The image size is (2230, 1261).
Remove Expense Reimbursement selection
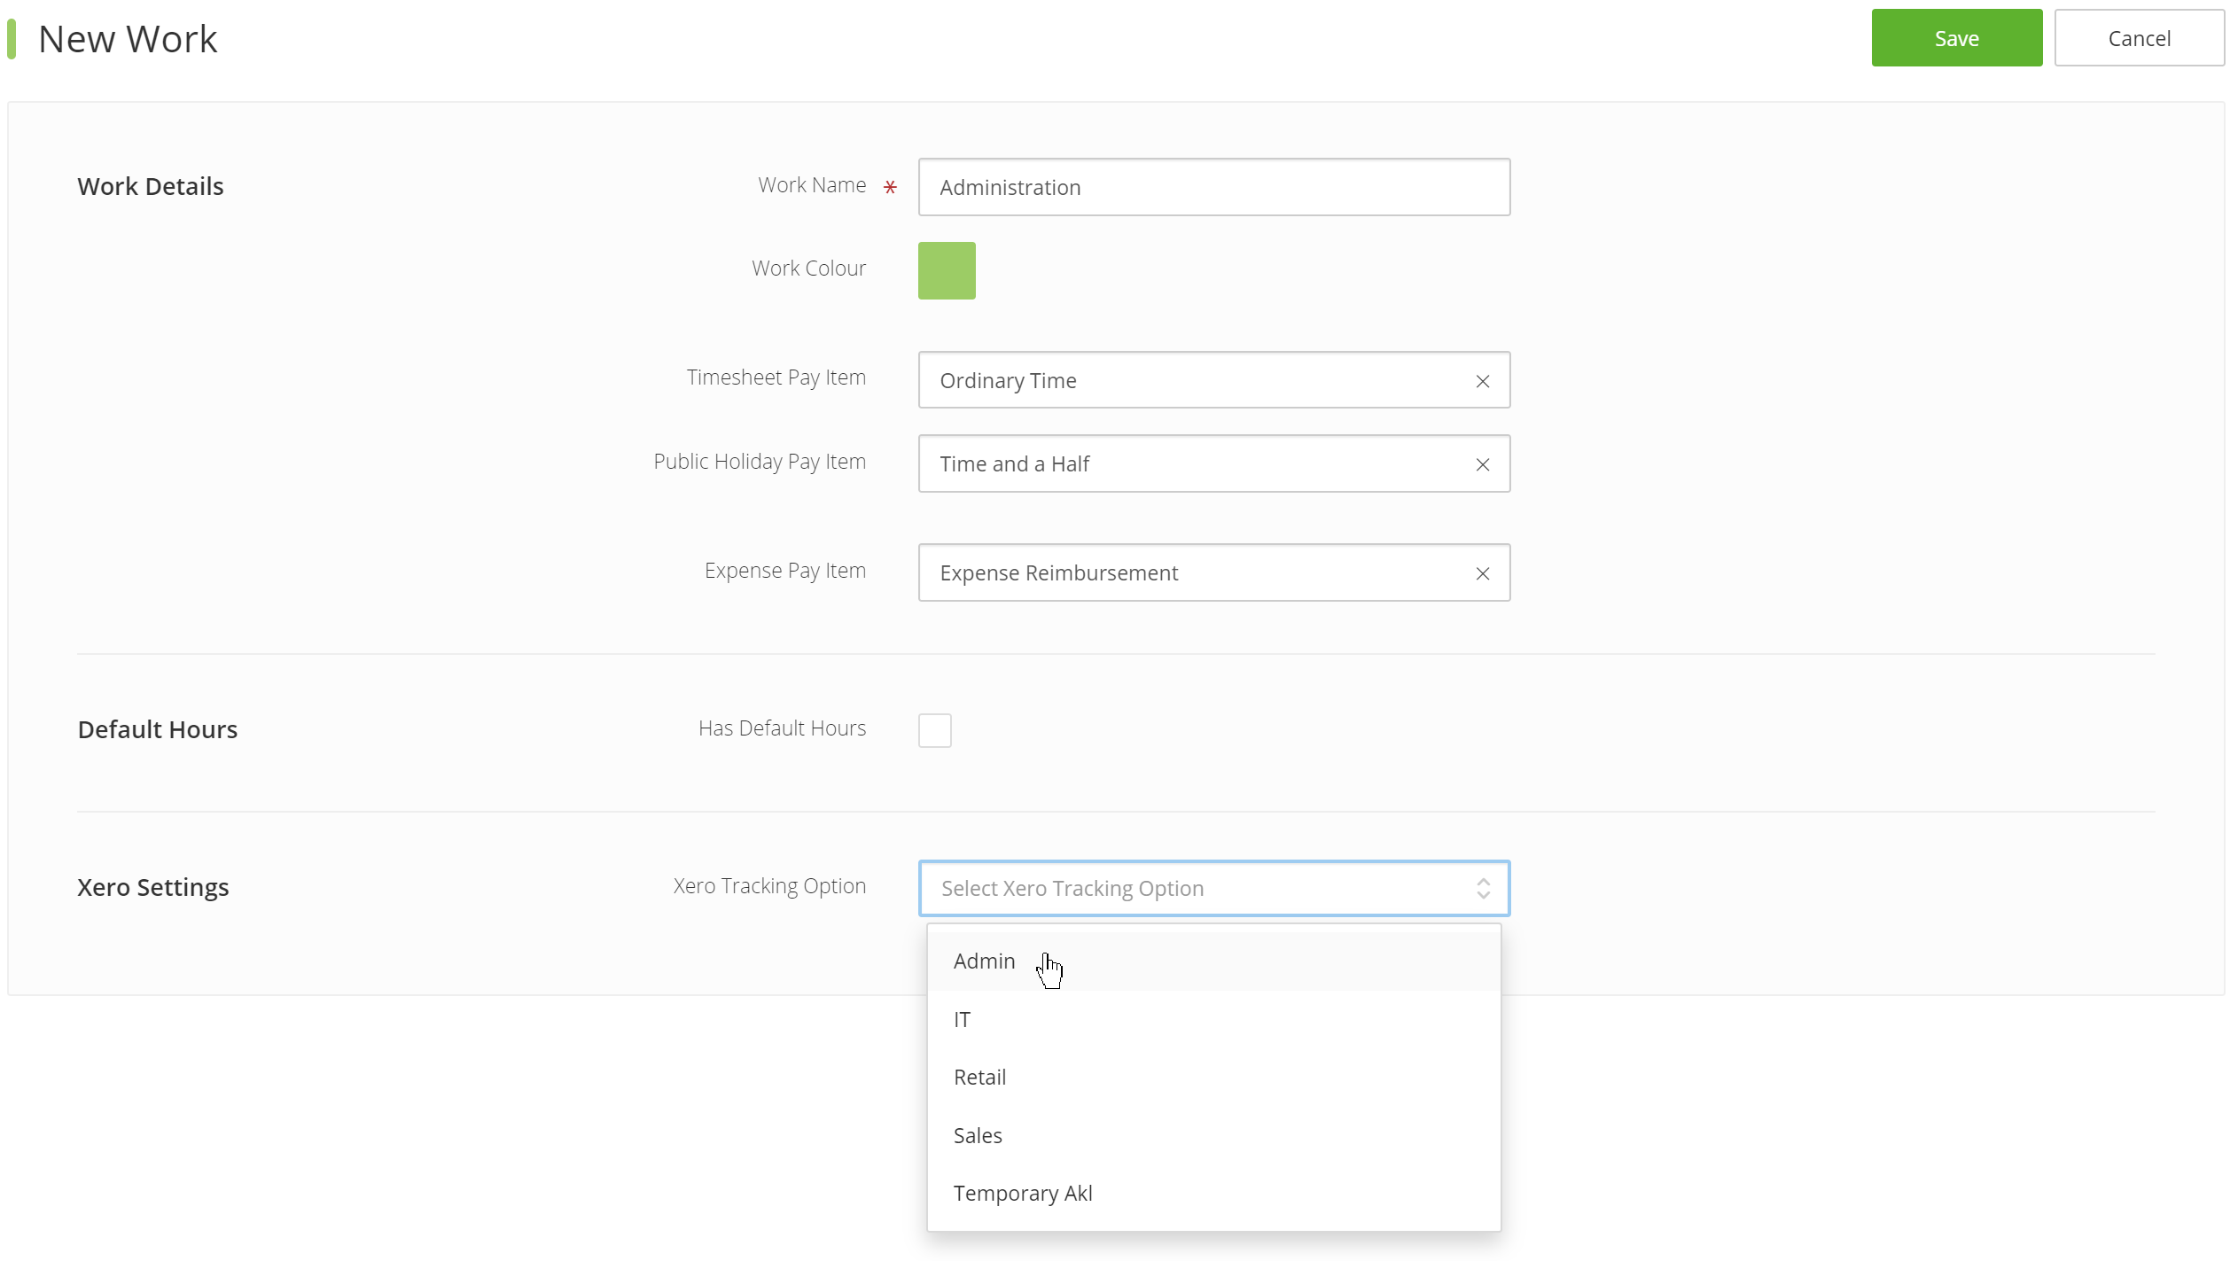pos(1482,573)
